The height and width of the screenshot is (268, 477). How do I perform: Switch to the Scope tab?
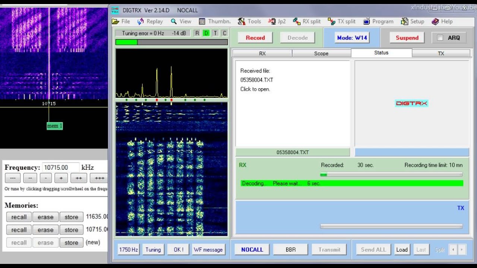tap(321, 54)
